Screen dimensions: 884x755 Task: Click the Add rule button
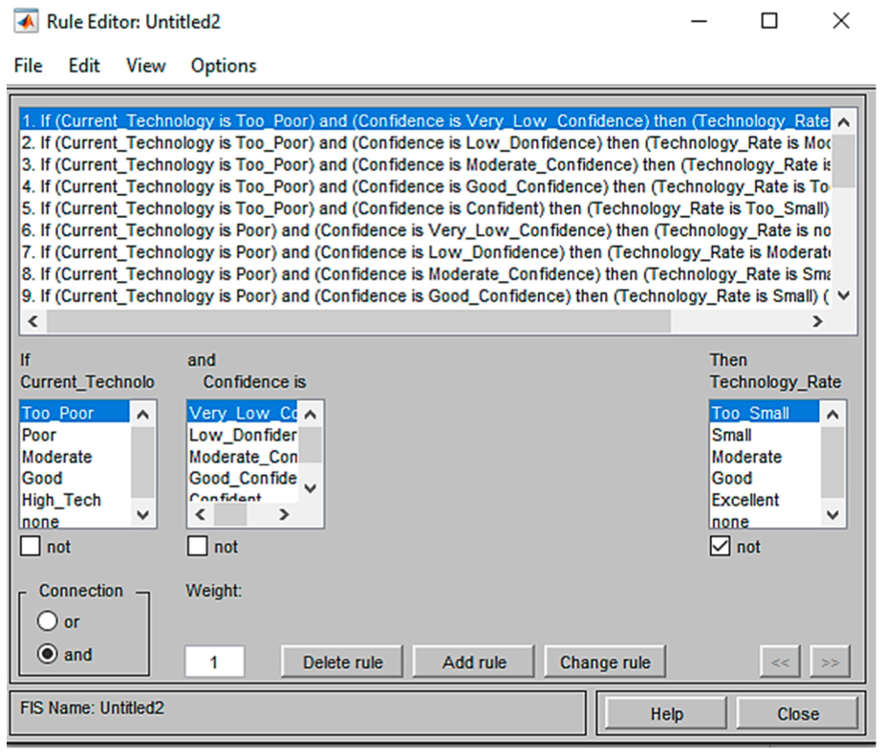(x=474, y=662)
